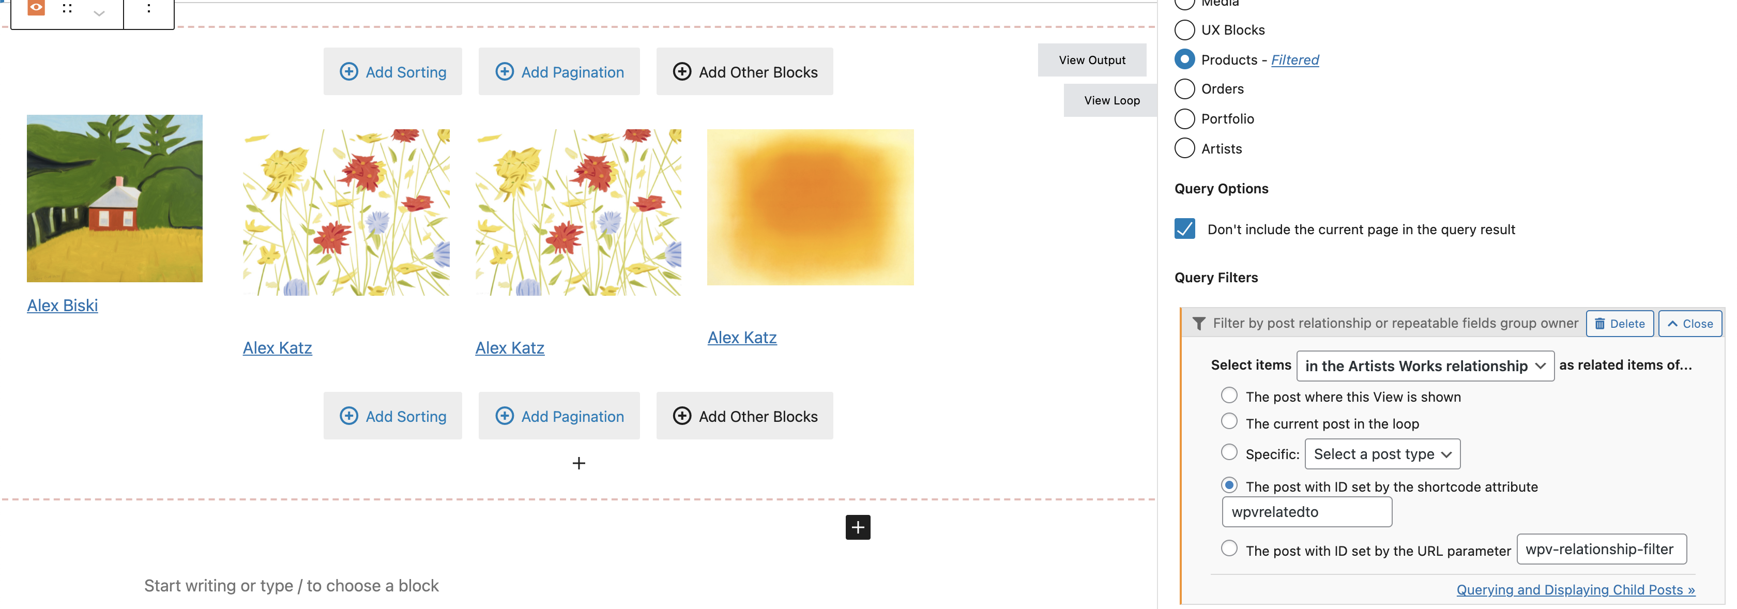
Task: Click the bottom Add Other Blocks button
Action: coord(744,416)
